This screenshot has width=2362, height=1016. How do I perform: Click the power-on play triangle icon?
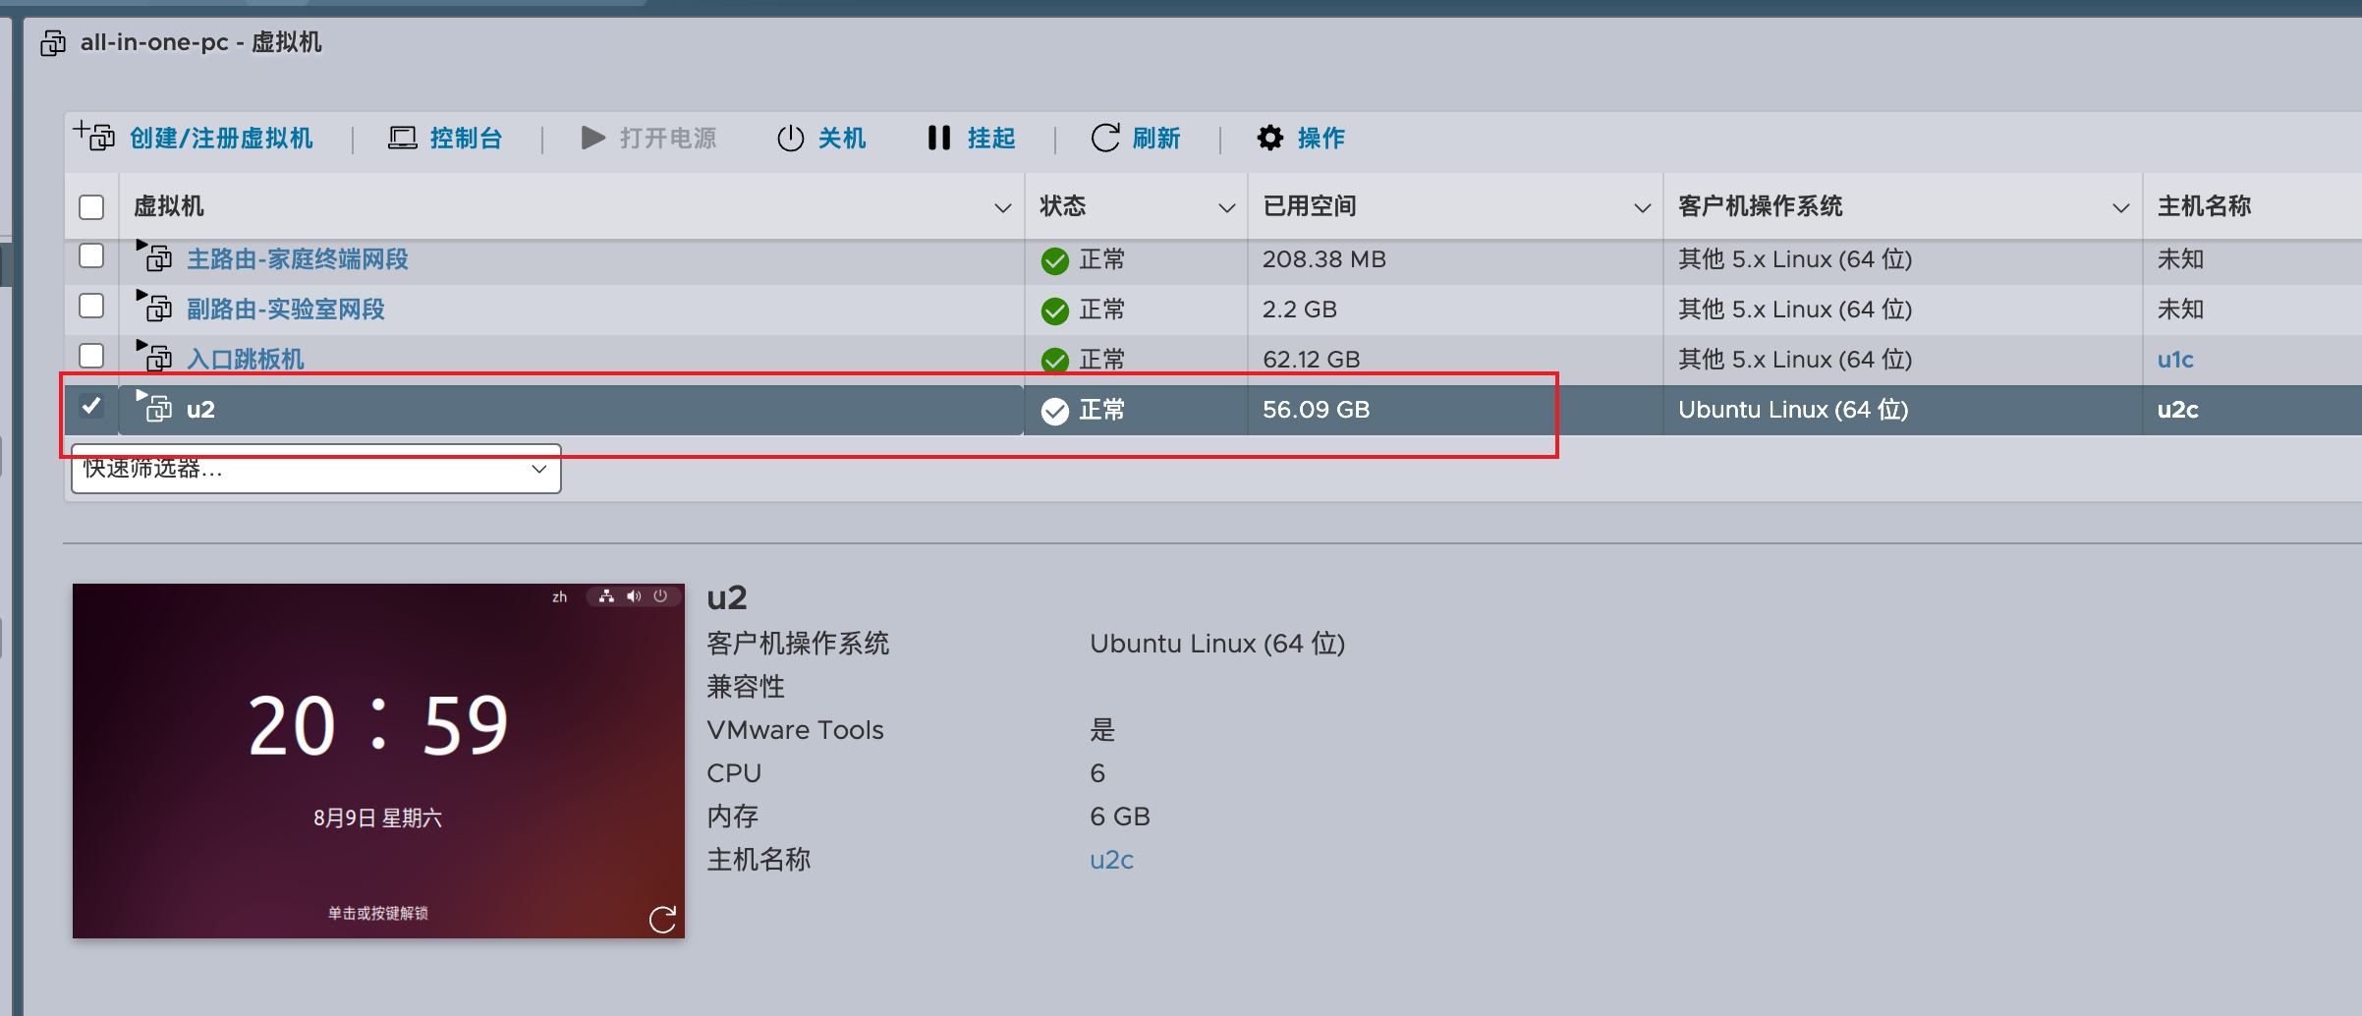(x=592, y=138)
